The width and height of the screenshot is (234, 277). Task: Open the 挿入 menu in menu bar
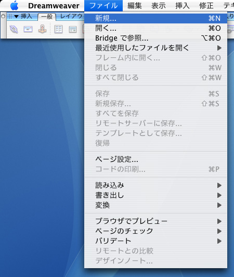[x=183, y=6]
